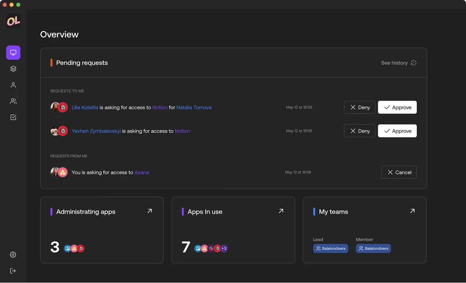Viewport: 466px width, 283px height.
Task: Approve Lilia Kizlaitis's Notion request
Action: 397,107
